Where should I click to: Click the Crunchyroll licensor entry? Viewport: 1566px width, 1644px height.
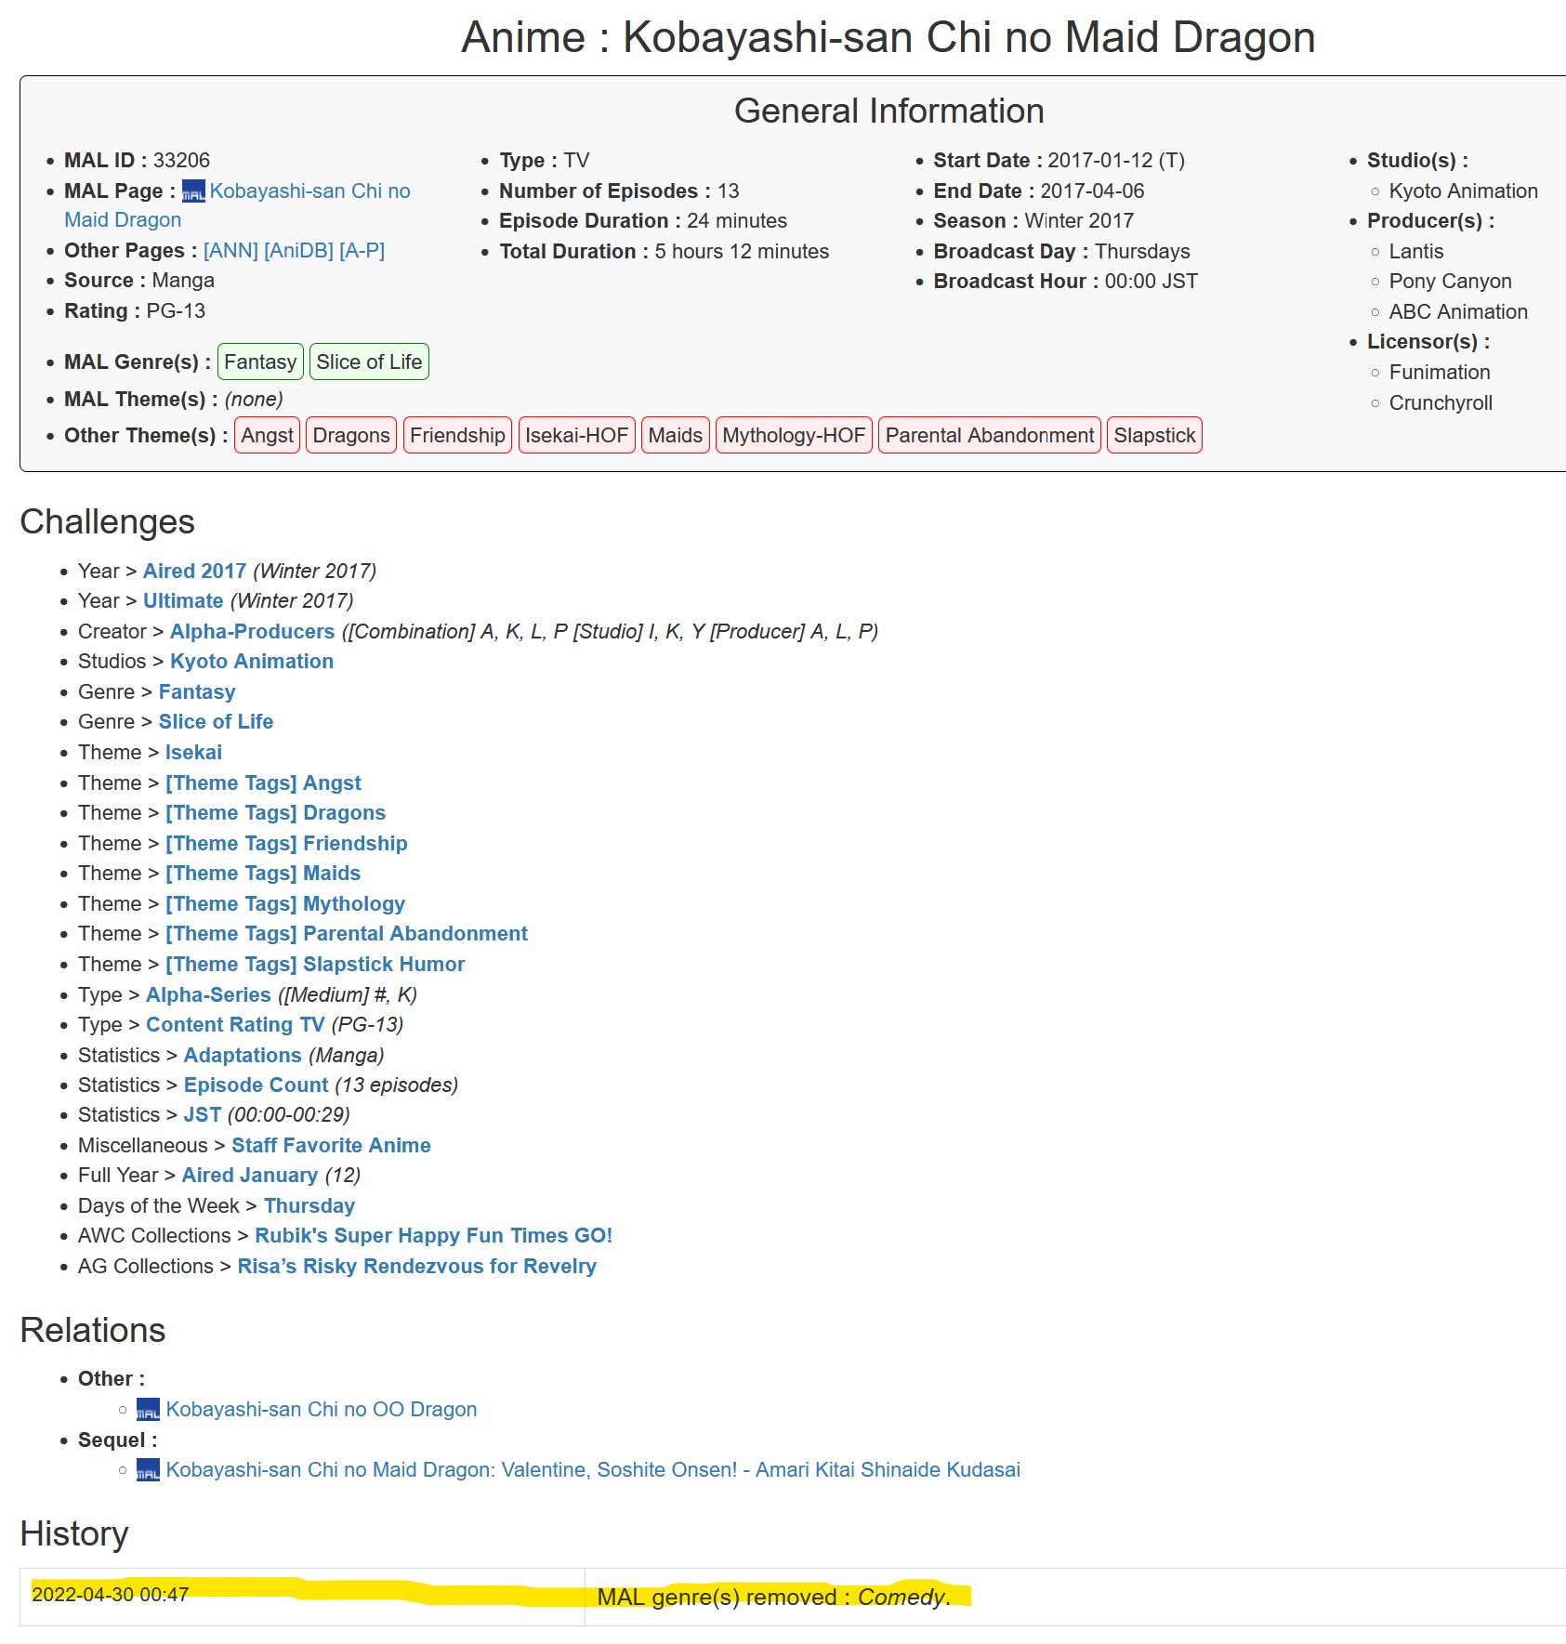tap(1441, 403)
